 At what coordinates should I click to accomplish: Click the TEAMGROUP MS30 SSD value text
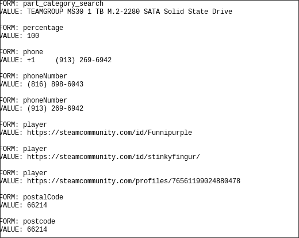coord(129,12)
